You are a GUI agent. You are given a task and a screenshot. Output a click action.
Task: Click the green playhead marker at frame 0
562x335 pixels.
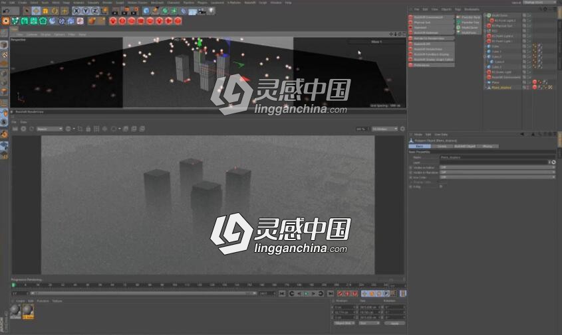point(13,285)
